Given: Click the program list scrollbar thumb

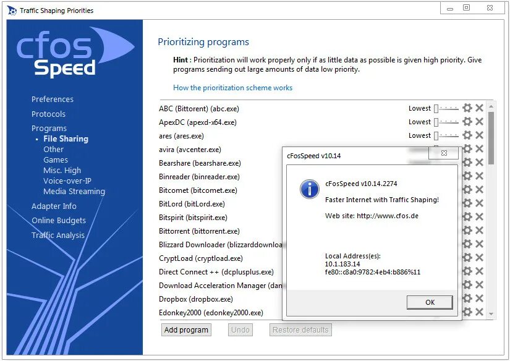Looking at the screenshot, I should tap(491, 138).
